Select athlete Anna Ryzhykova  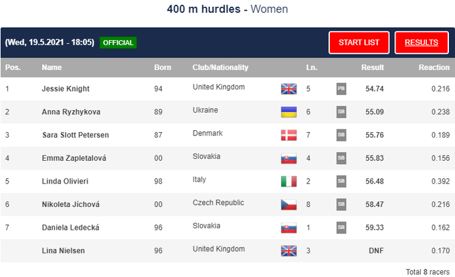click(71, 112)
